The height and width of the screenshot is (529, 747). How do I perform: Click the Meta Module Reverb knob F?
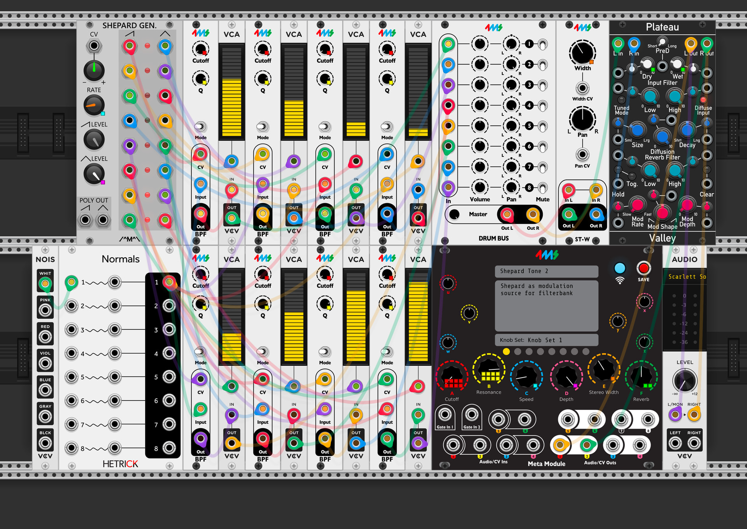tap(641, 376)
